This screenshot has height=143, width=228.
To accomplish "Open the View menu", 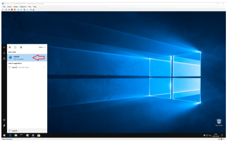I will click(x=29, y=7).
